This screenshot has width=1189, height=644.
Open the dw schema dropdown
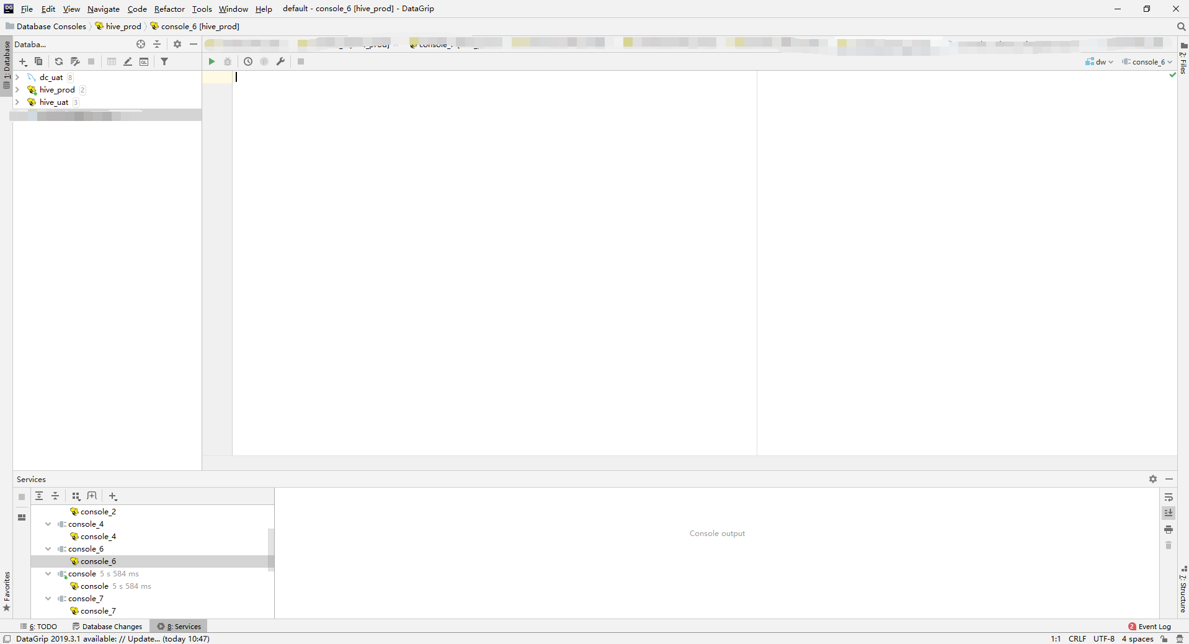[x=1099, y=61]
